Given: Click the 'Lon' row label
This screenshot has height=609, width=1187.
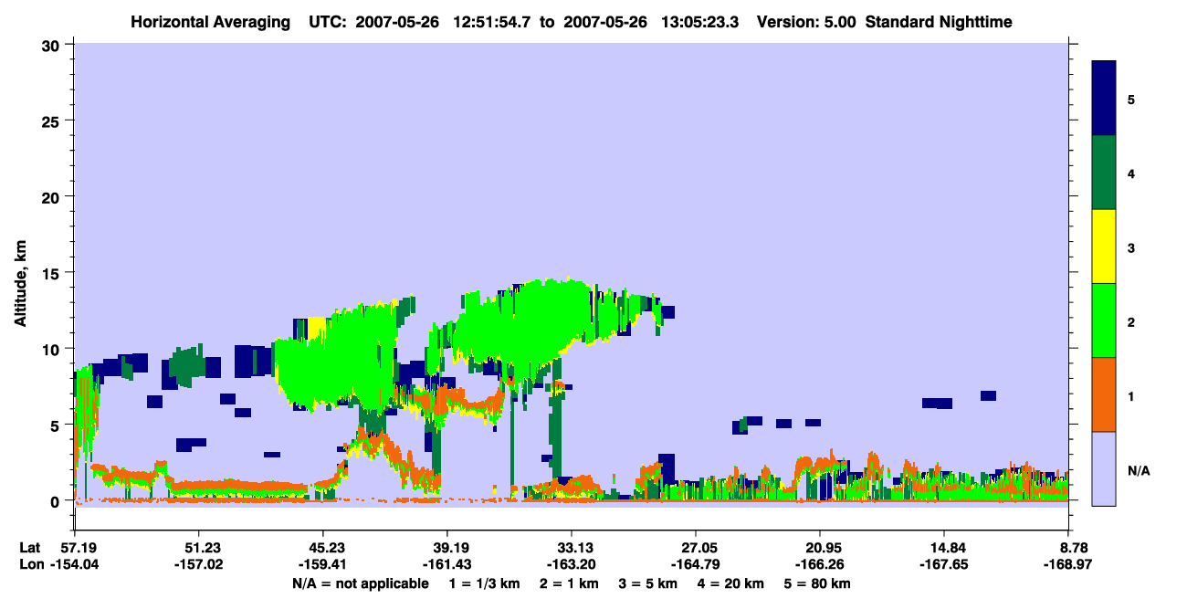Looking at the screenshot, I should tap(31, 565).
